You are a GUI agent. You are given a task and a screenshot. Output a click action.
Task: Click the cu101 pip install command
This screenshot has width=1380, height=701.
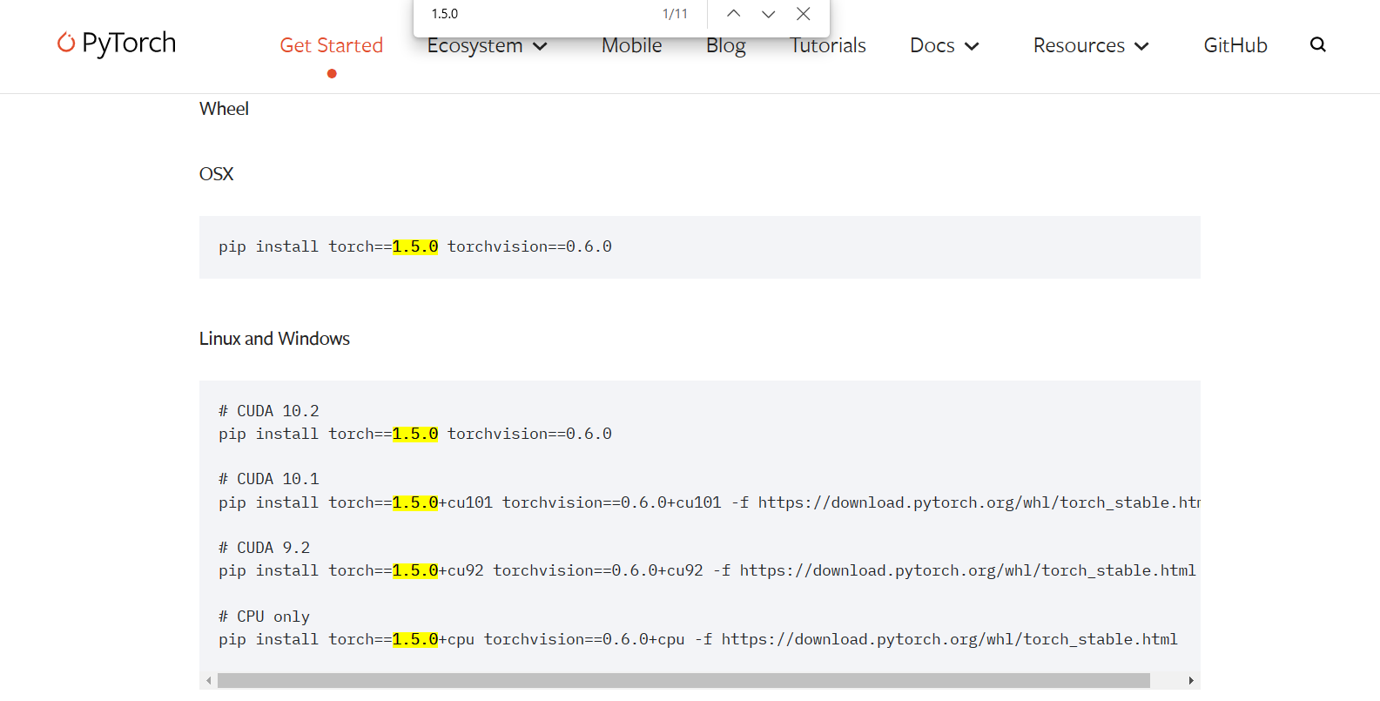pos(710,502)
